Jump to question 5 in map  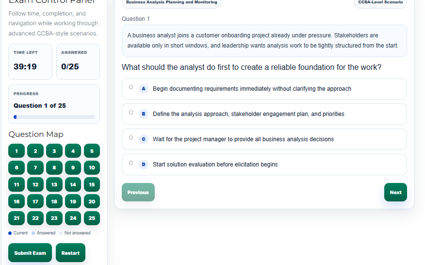point(92,151)
